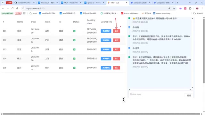Close the spring-ai ProcessOn tab
Image resolution: width=205 pixels, height=115 pixels.
coord(103,3)
